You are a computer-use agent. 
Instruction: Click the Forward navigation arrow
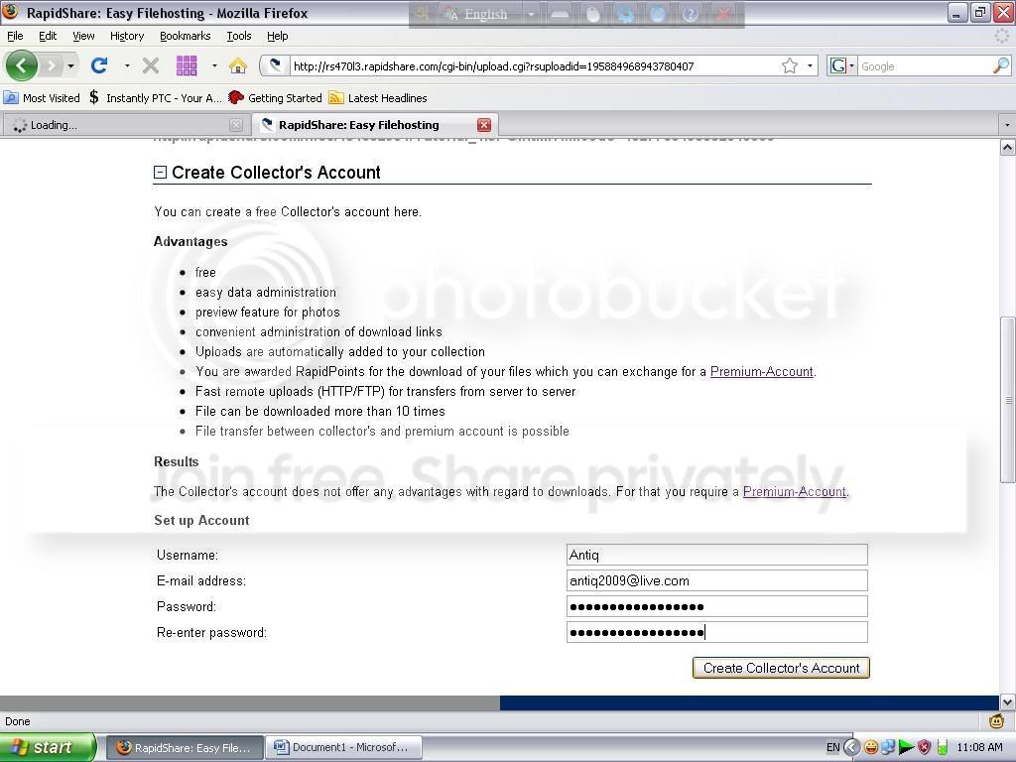52,65
